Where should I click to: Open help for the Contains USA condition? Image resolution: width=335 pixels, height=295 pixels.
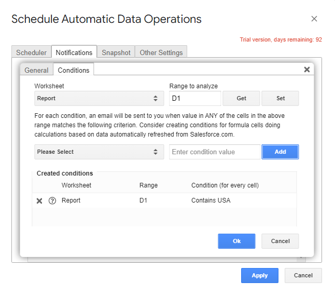coord(52,201)
